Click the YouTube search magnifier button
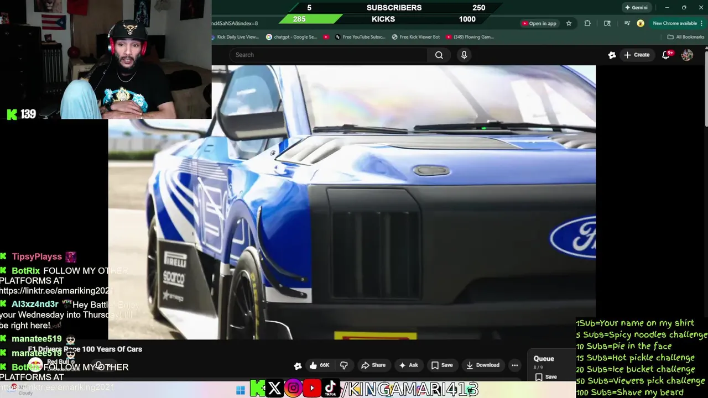The width and height of the screenshot is (708, 398). pos(439,55)
